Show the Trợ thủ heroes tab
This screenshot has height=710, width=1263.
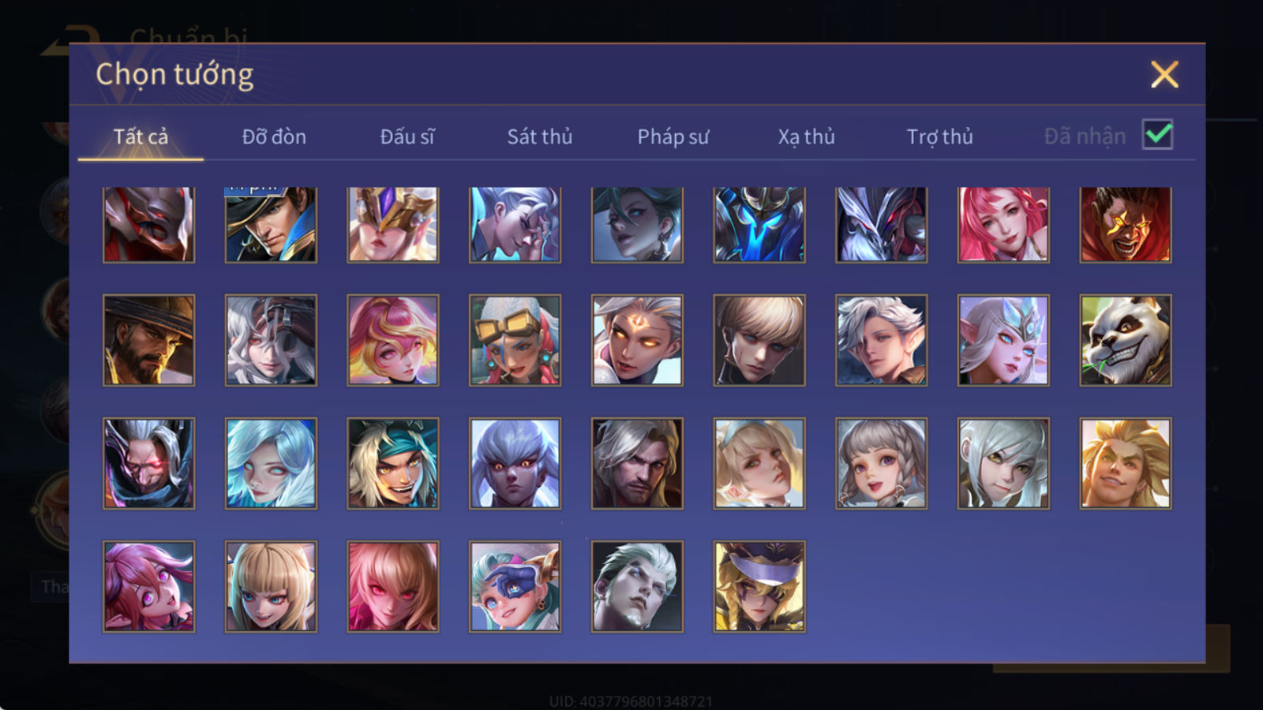[x=939, y=136]
